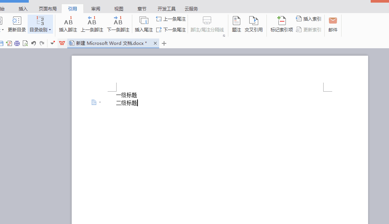
Task: Insert an endnote with 插入尾注
Action: 143,24
